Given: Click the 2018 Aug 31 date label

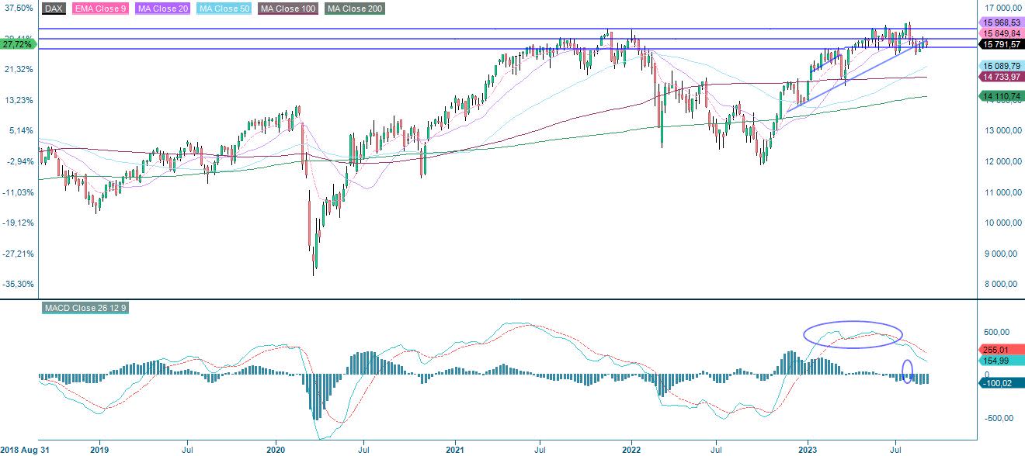Looking at the screenshot, I should 23,449.
